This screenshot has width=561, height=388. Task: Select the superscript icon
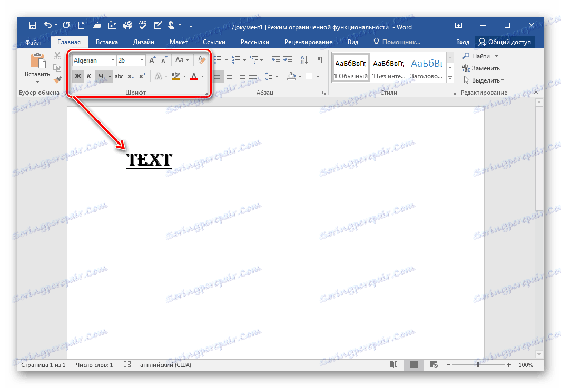pos(141,76)
